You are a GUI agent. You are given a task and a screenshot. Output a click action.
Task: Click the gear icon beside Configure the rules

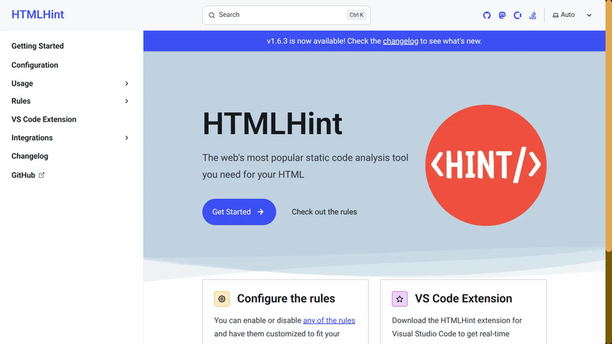pyautogui.click(x=222, y=299)
